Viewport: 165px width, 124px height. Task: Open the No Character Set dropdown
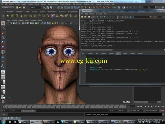[x=152, y=110]
